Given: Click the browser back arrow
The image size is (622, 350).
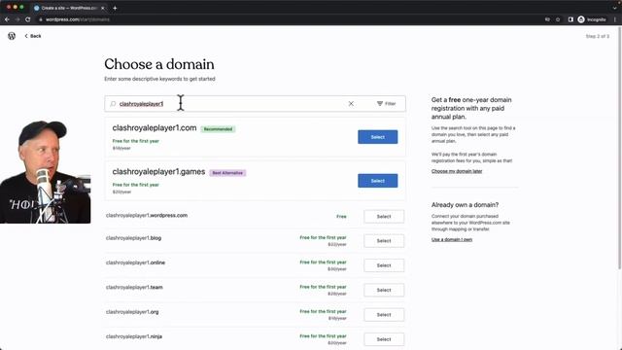Looking at the screenshot, I should click(7, 19).
